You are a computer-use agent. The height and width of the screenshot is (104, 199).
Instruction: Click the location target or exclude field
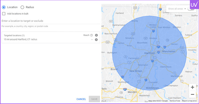pos(51,21)
